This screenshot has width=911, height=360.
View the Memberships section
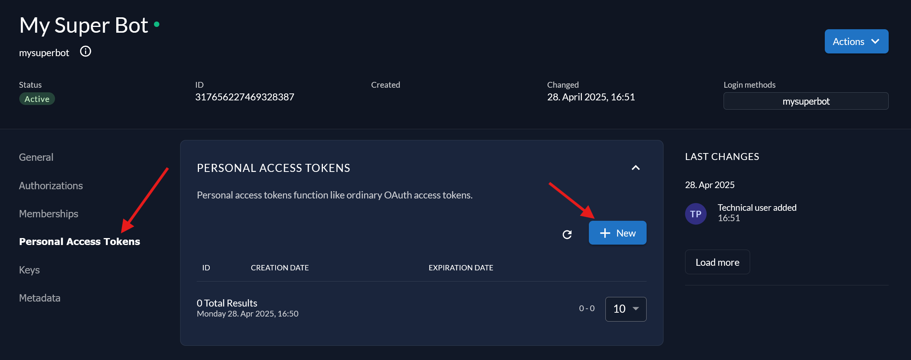pos(48,213)
